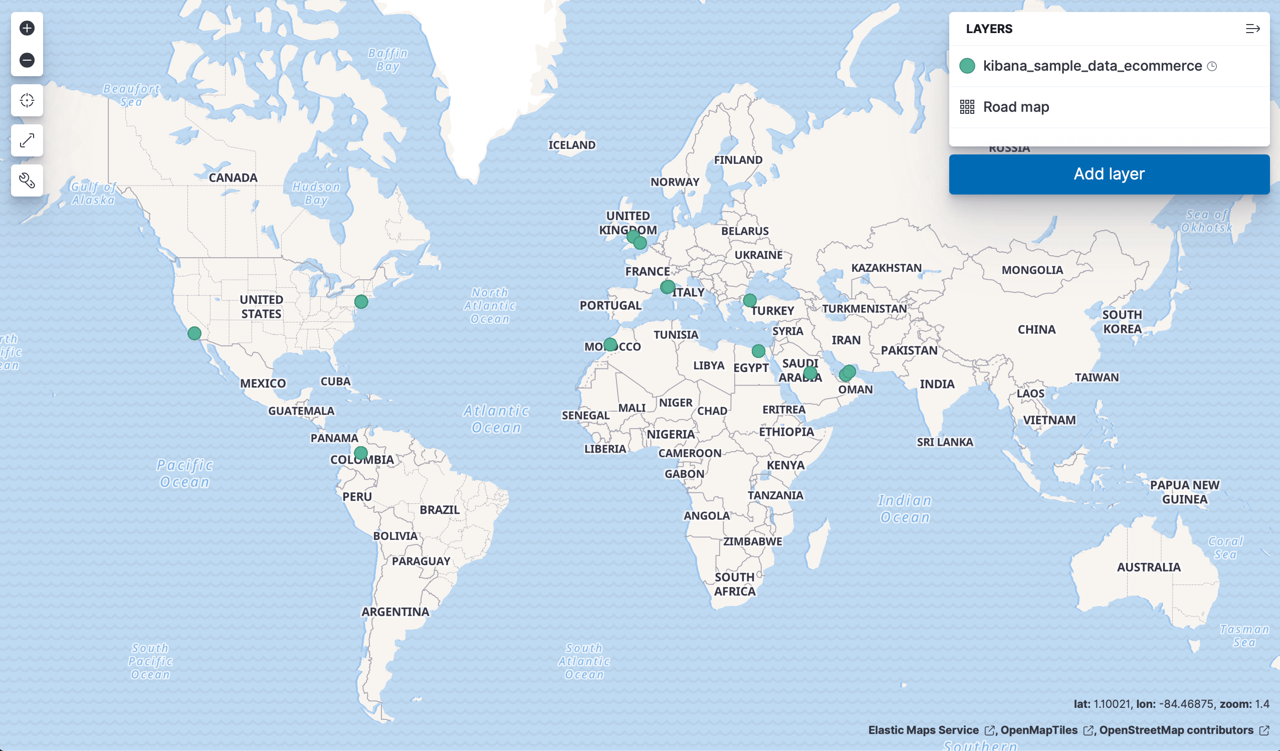The width and height of the screenshot is (1280, 751).
Task: Zoom out of the map
Action: point(27,60)
